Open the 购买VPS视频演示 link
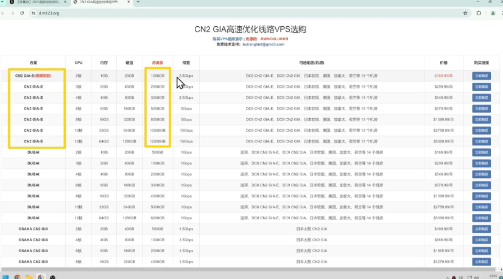 (x=227, y=39)
